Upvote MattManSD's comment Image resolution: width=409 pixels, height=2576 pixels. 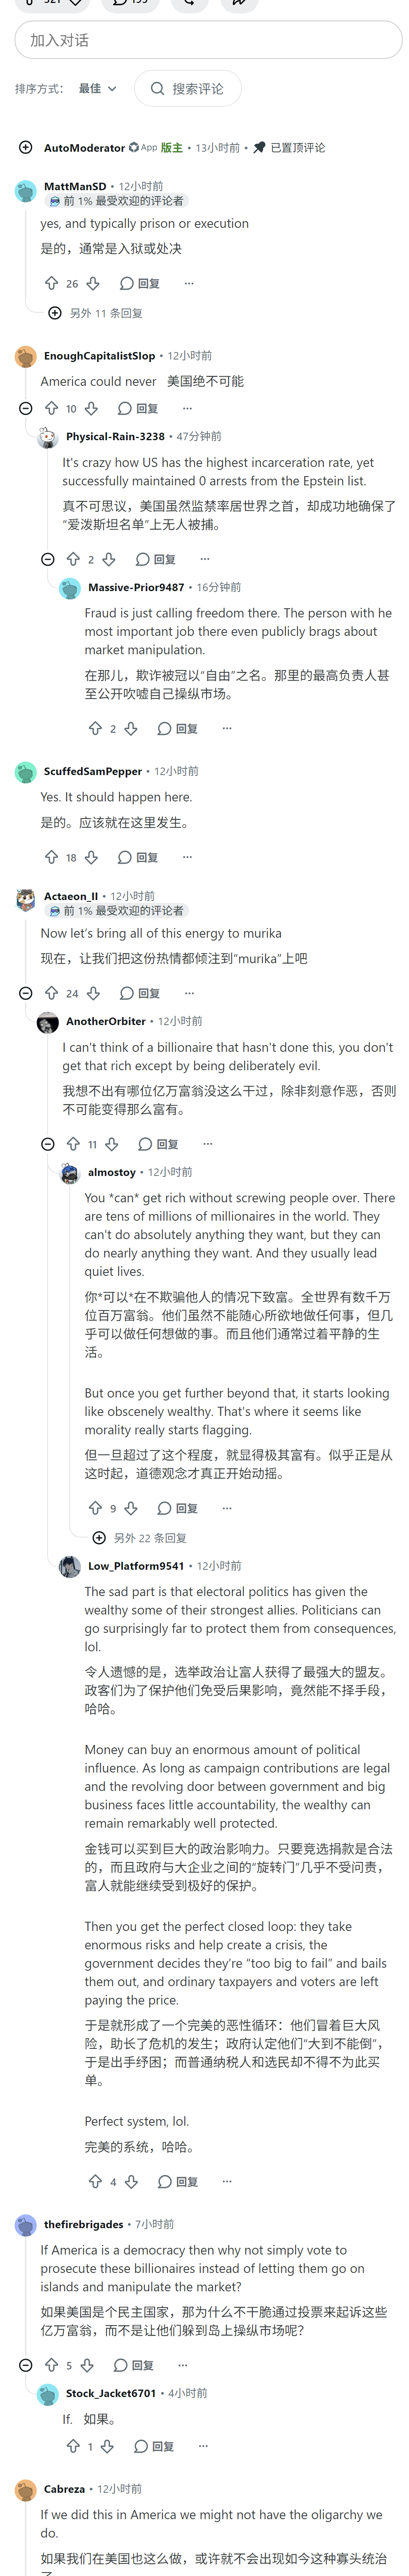point(52,283)
